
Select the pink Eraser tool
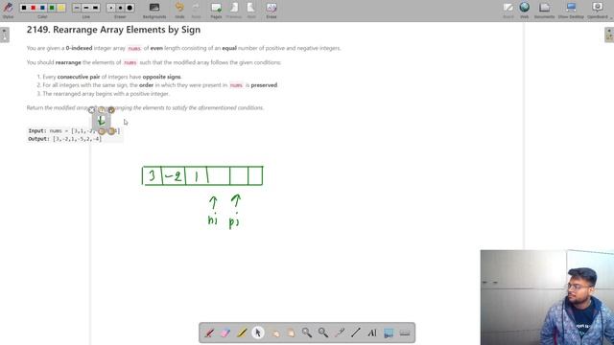tap(225, 333)
